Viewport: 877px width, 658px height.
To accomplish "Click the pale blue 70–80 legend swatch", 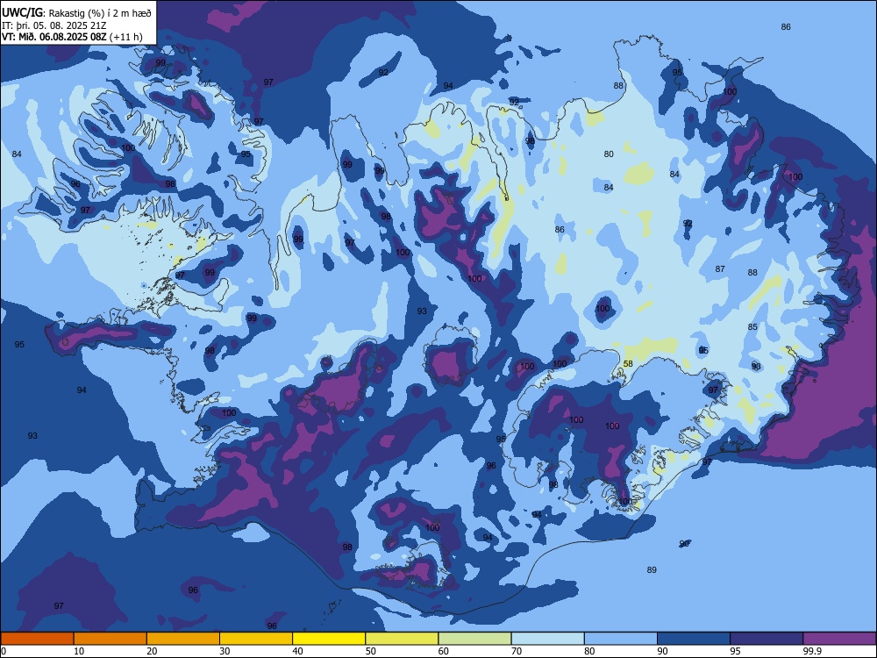I will click(x=547, y=639).
